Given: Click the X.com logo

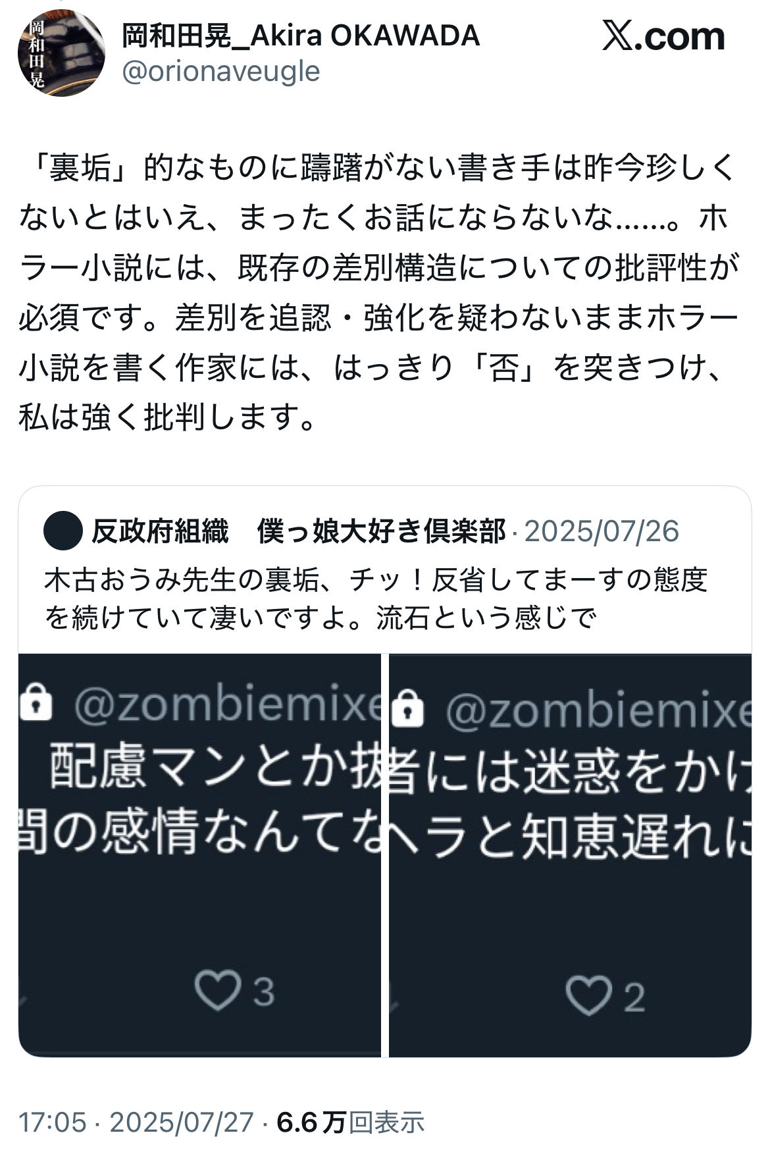Looking at the screenshot, I should coord(663,36).
